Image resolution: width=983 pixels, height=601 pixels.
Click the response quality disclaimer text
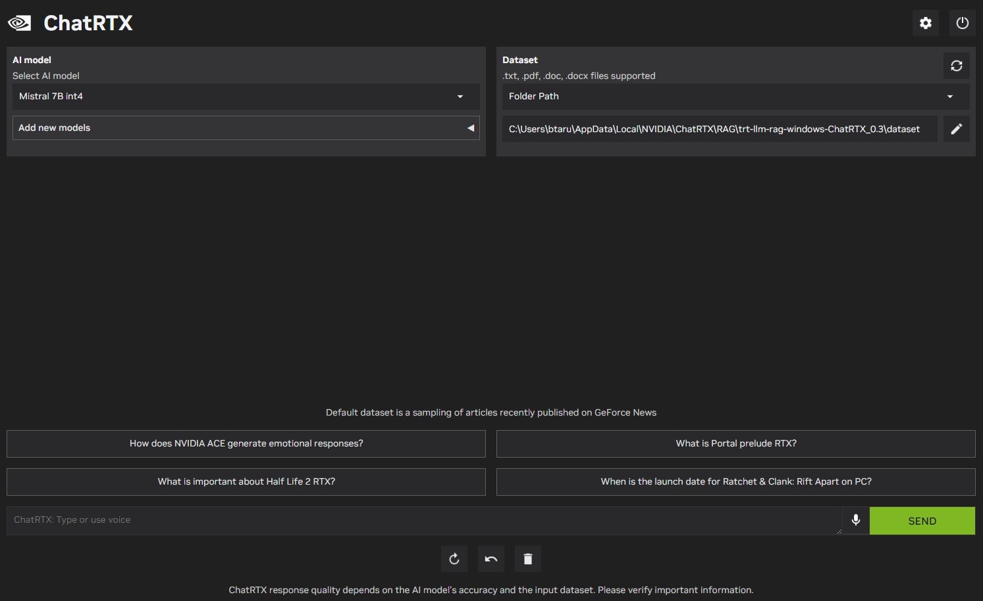(491, 590)
